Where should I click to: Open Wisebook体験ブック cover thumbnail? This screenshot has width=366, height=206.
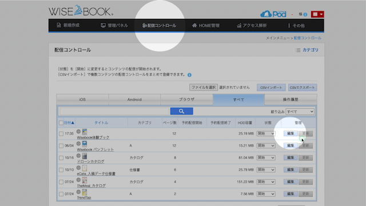[85, 132]
